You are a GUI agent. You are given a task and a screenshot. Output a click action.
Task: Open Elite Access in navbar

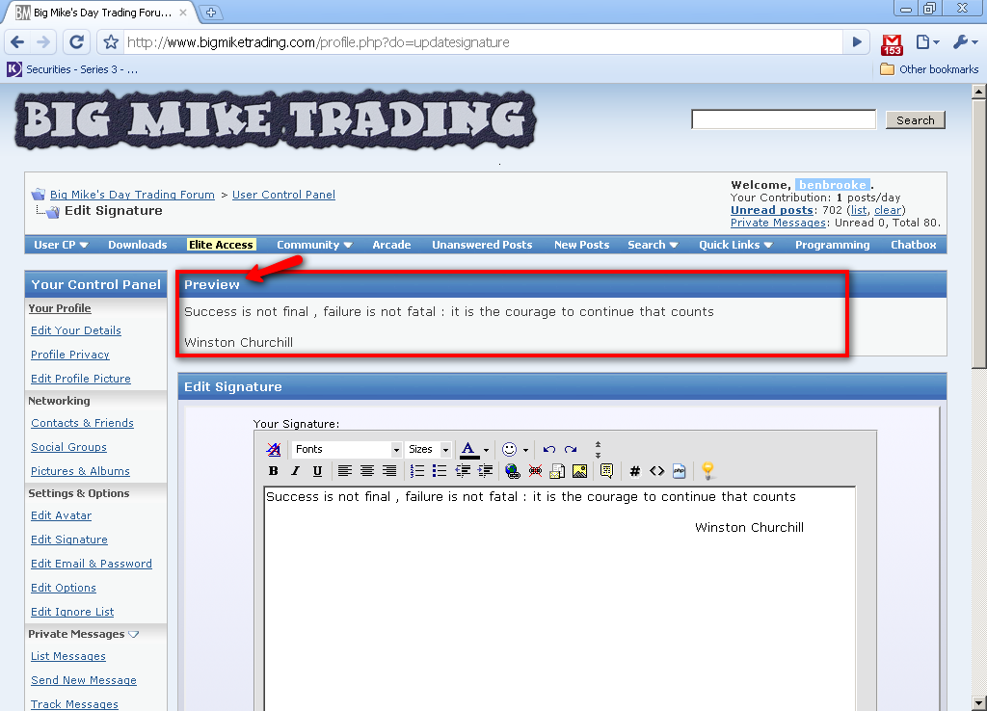coord(221,245)
